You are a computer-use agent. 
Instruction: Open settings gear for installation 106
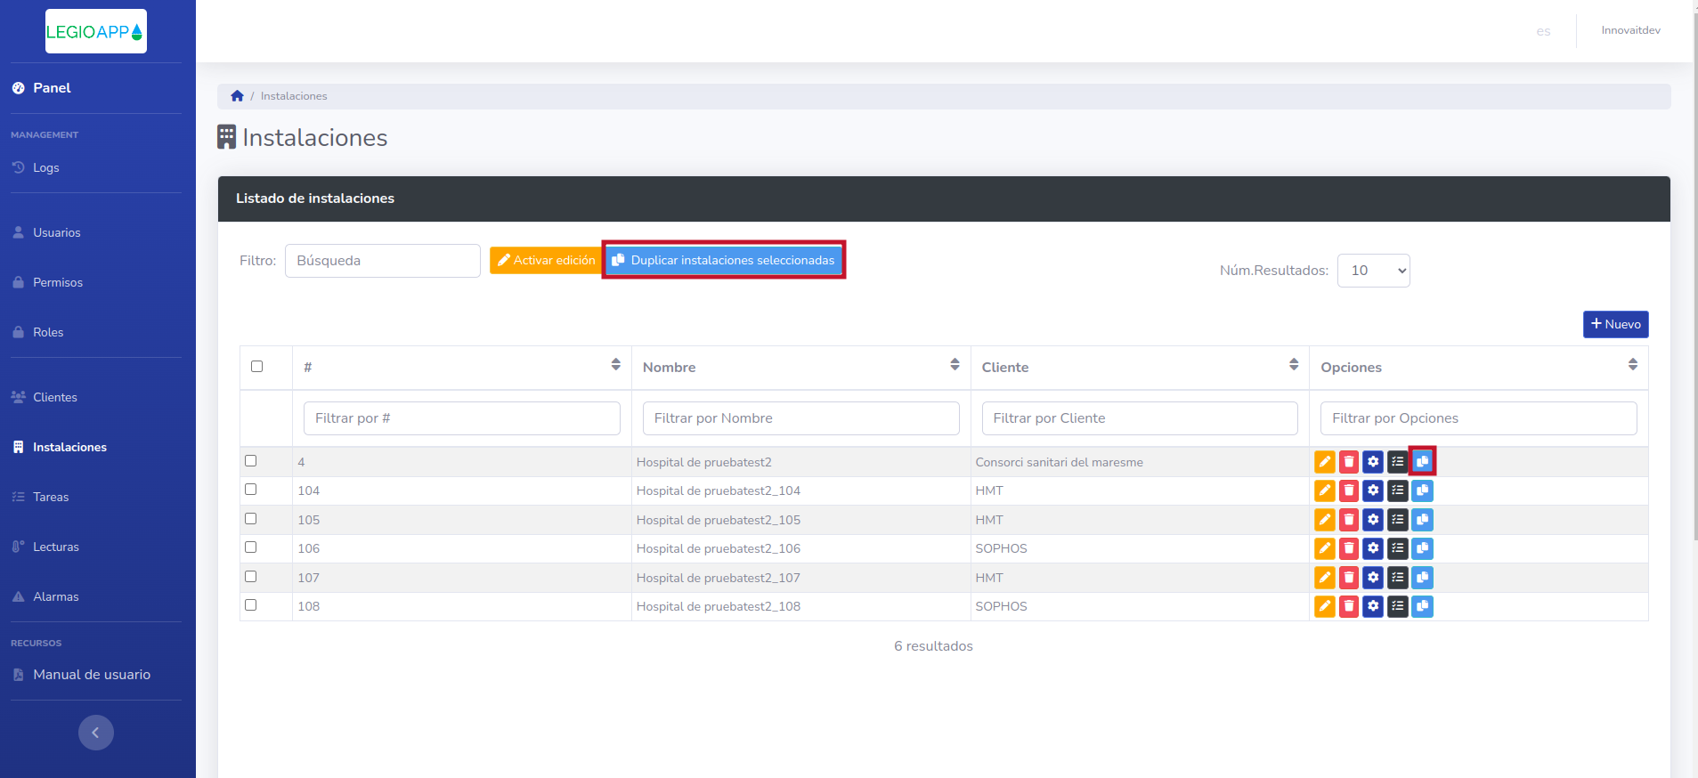[x=1373, y=548]
